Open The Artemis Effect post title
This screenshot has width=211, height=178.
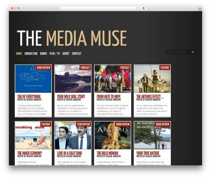pos(150,96)
